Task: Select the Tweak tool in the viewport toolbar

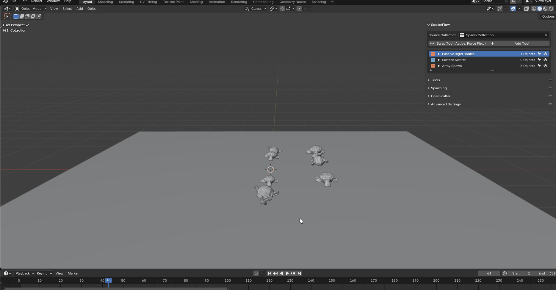Action: click(x=7, y=16)
